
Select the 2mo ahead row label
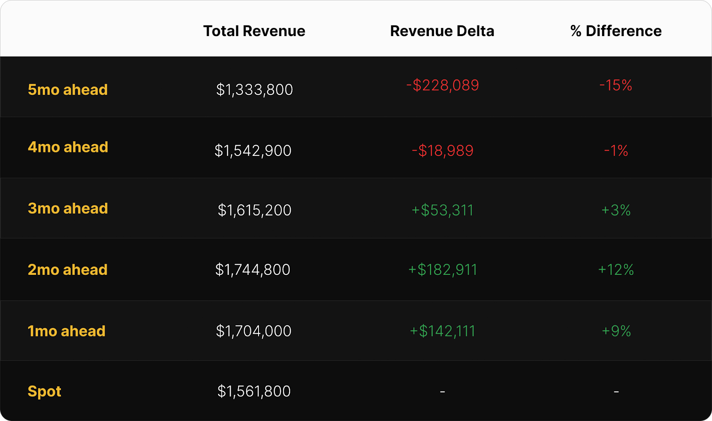click(68, 270)
